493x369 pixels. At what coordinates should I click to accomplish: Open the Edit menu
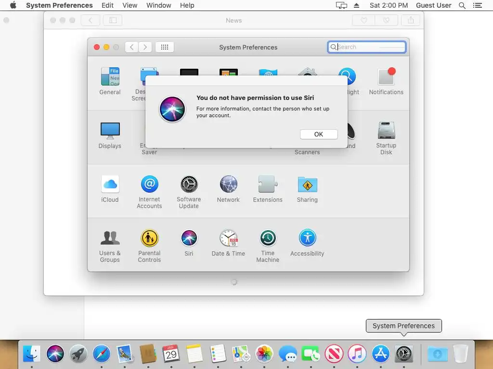pos(107,5)
